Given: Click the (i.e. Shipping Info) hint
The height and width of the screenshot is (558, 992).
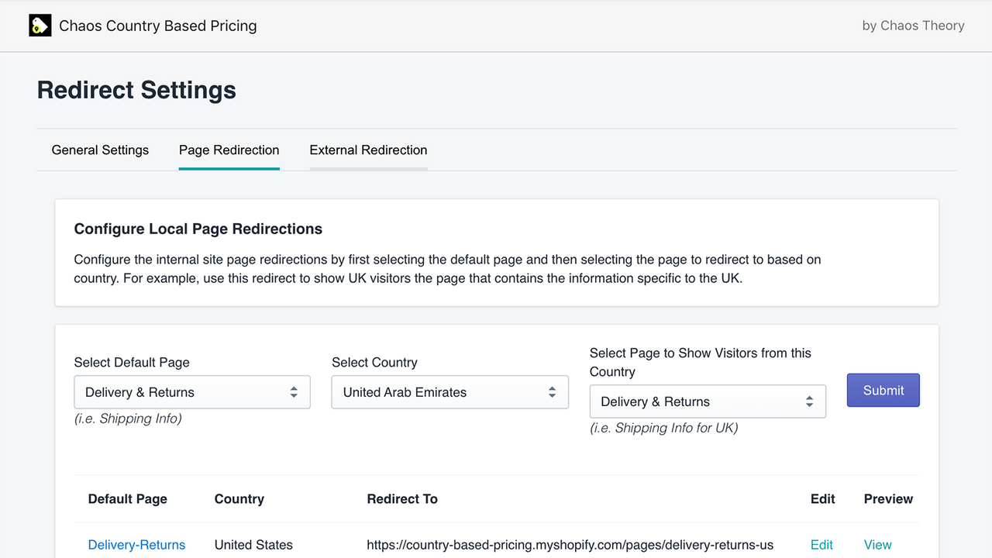Looking at the screenshot, I should click(128, 418).
